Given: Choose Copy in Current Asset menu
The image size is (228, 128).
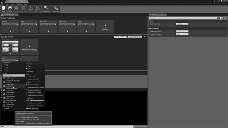Looking at the screenshot, I should pyautogui.click(x=6, y=65).
